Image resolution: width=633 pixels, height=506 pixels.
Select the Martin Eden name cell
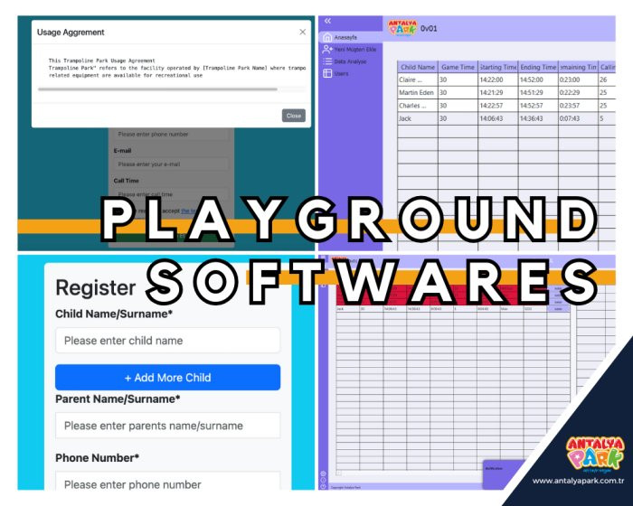(418, 92)
